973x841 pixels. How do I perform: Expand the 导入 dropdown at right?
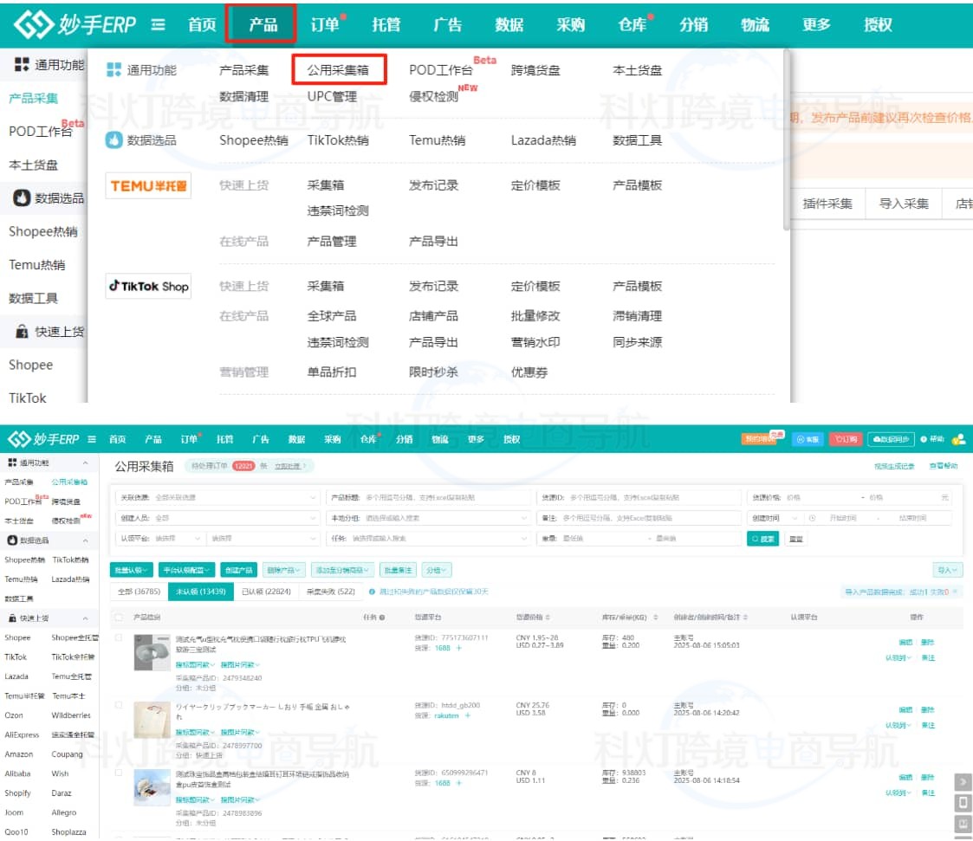(x=947, y=570)
